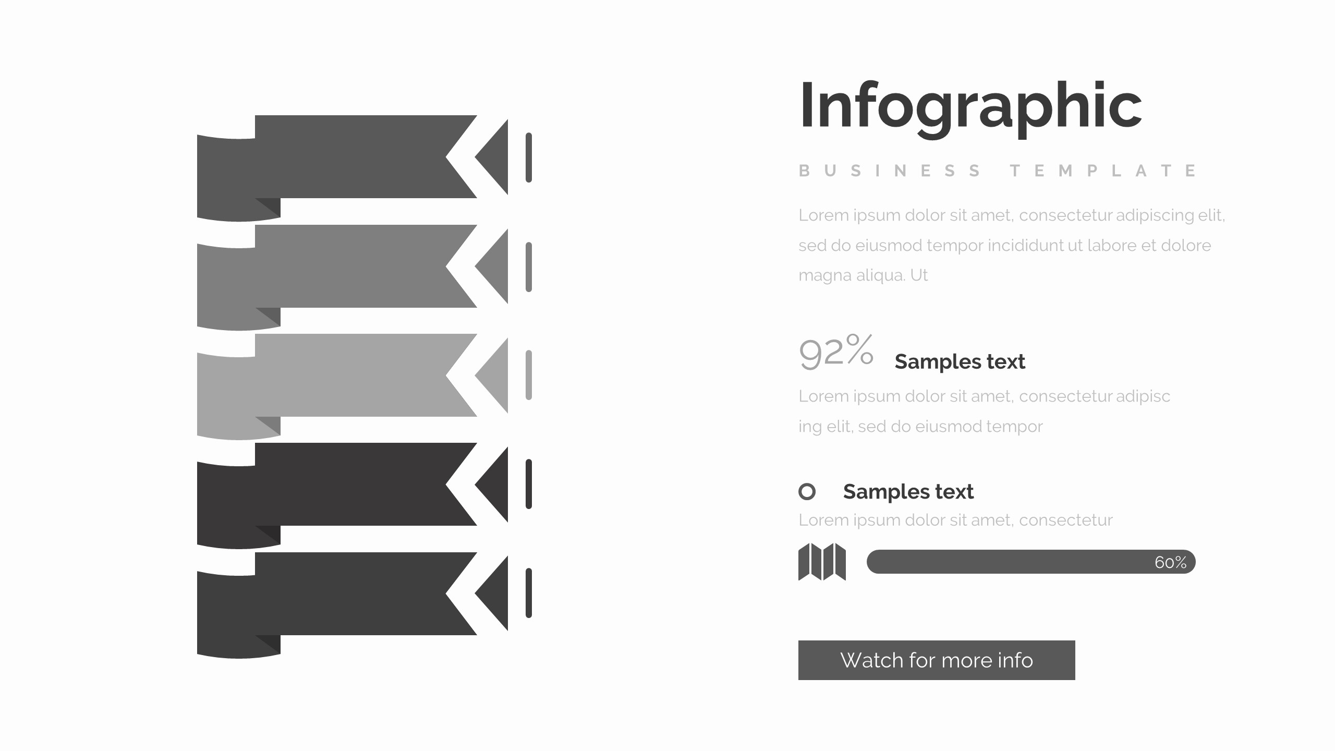Screen dimensions: 1335x751
Task: Click "Samples text" heading beside the circle bullet
Action: coord(908,491)
